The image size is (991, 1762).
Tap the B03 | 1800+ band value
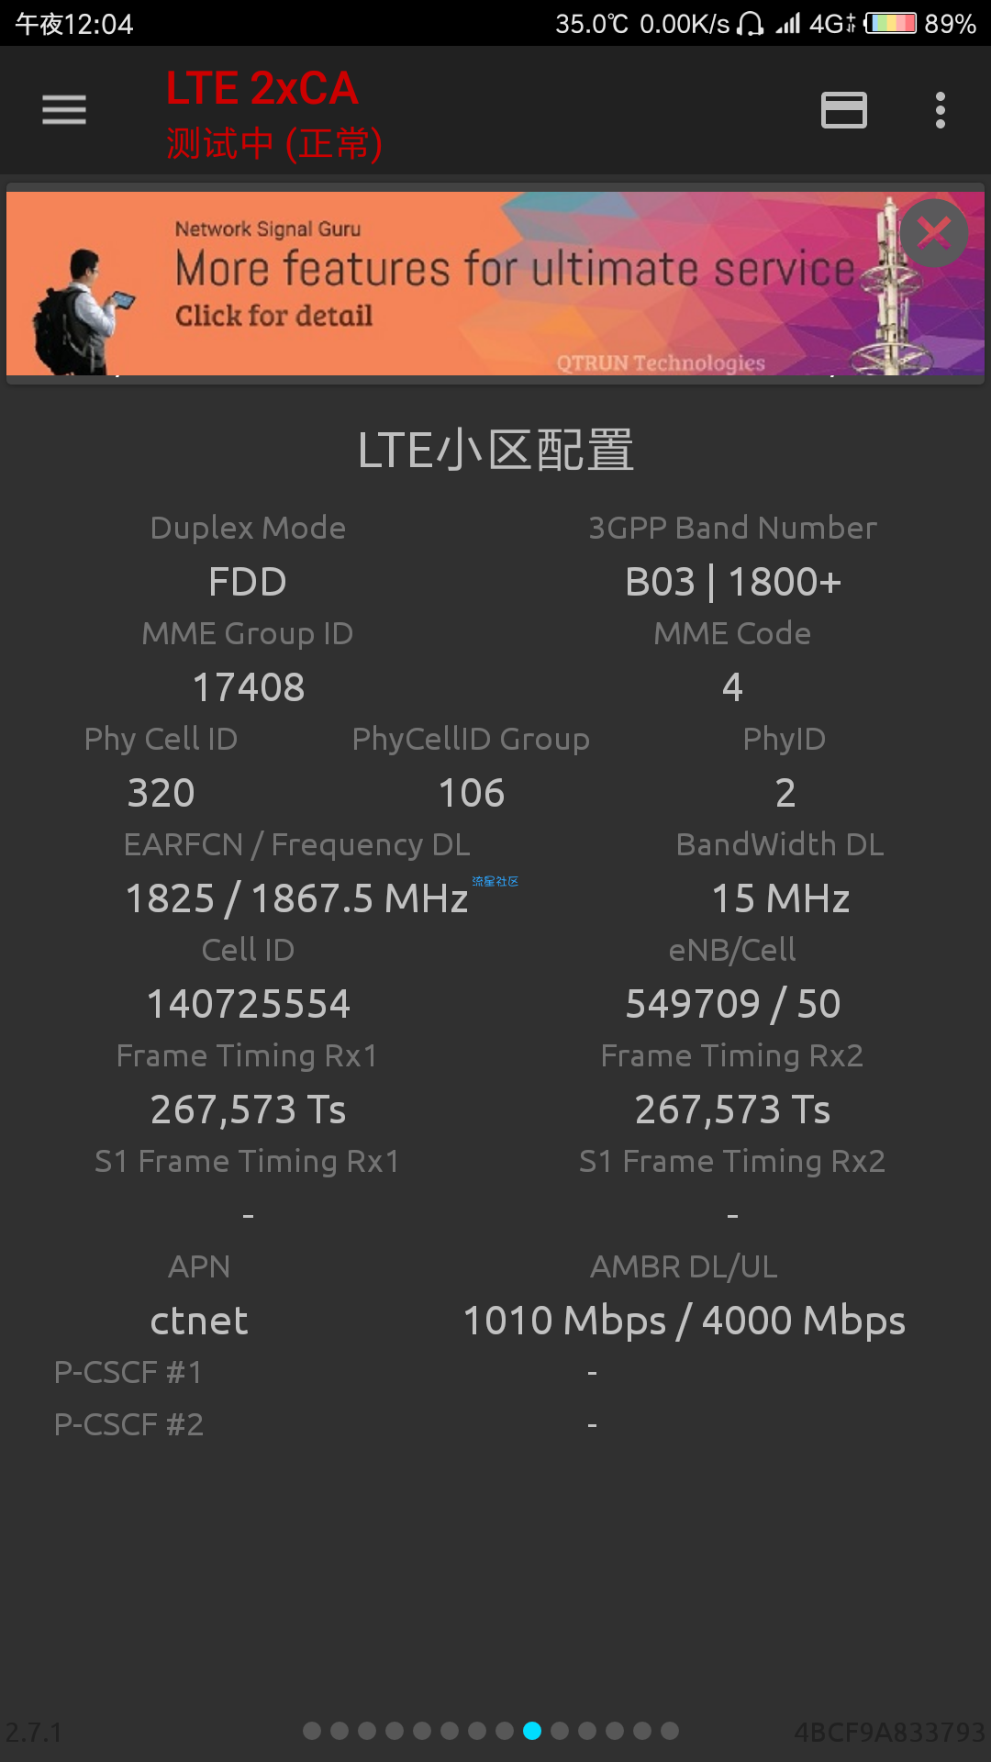732,582
